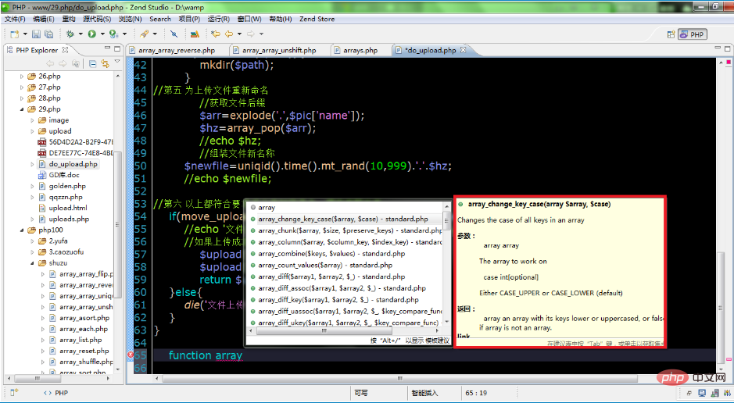
Task: Open PHP Explorer view menu triangle
Action: (x=117, y=62)
